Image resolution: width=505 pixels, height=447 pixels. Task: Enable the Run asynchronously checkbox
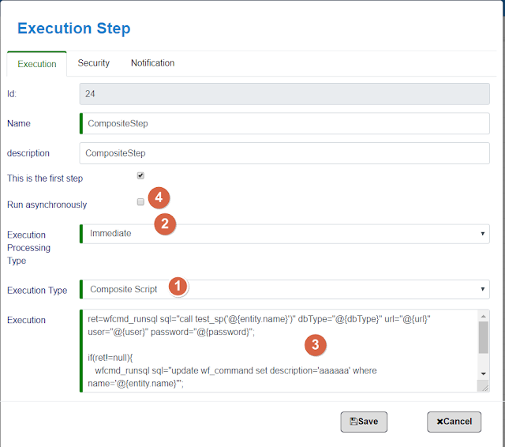[x=140, y=202]
